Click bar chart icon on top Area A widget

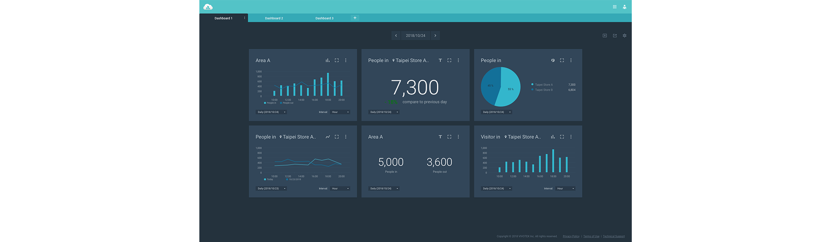pos(328,60)
